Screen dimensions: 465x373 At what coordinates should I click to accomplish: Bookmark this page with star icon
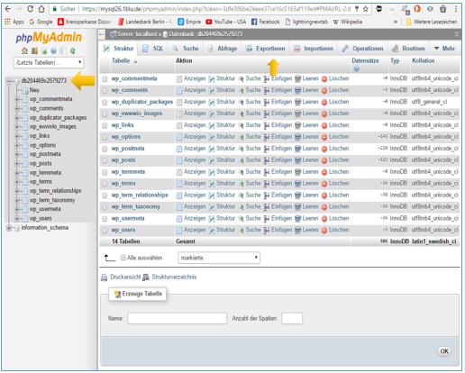point(366,9)
